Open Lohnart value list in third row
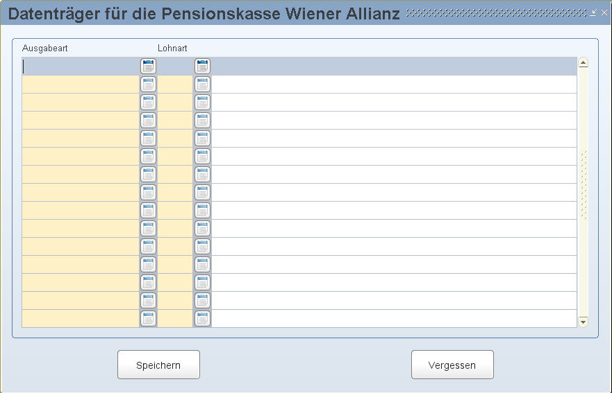 point(202,103)
